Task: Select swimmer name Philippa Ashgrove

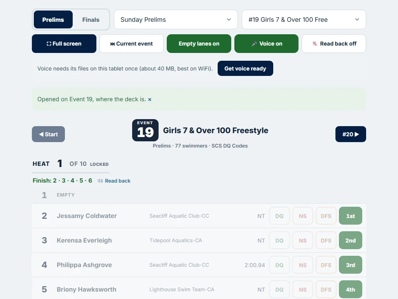Action: point(84,265)
